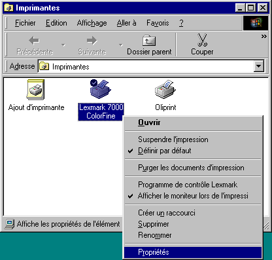The height and width of the screenshot is (260, 272).
Task: Select the Oliprint printer icon
Action: [165, 89]
